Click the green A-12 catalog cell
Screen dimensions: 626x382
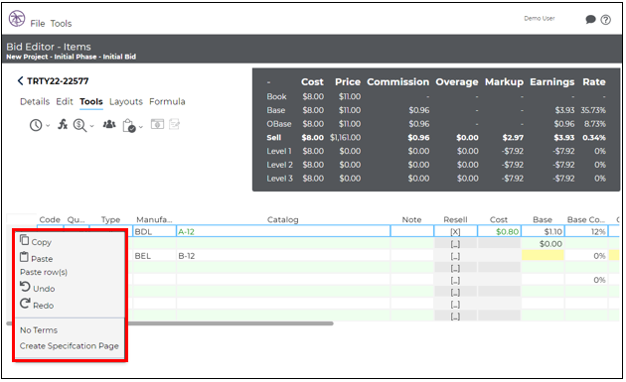pos(283,231)
